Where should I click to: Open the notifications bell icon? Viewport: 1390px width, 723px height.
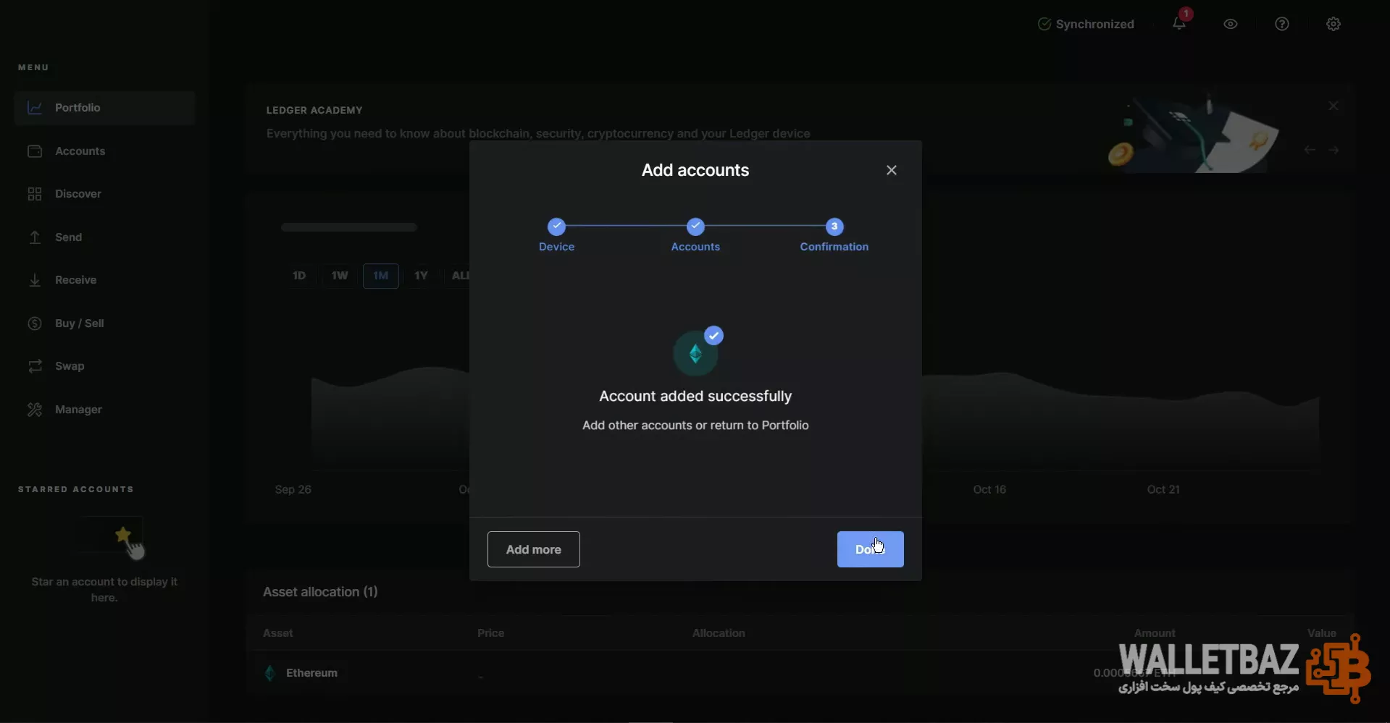click(x=1179, y=24)
